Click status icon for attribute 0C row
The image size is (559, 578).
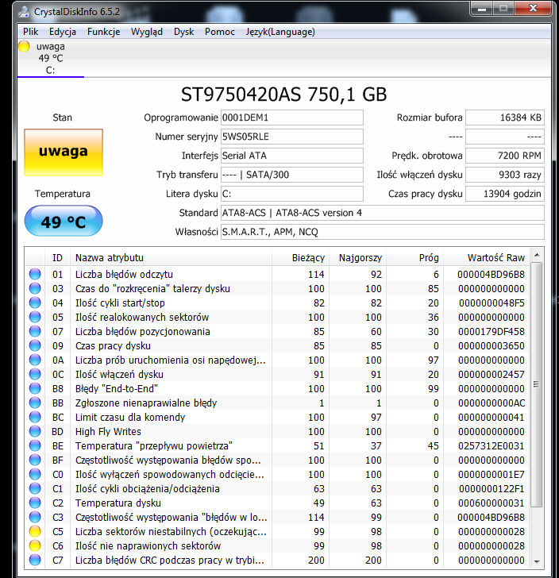35,374
